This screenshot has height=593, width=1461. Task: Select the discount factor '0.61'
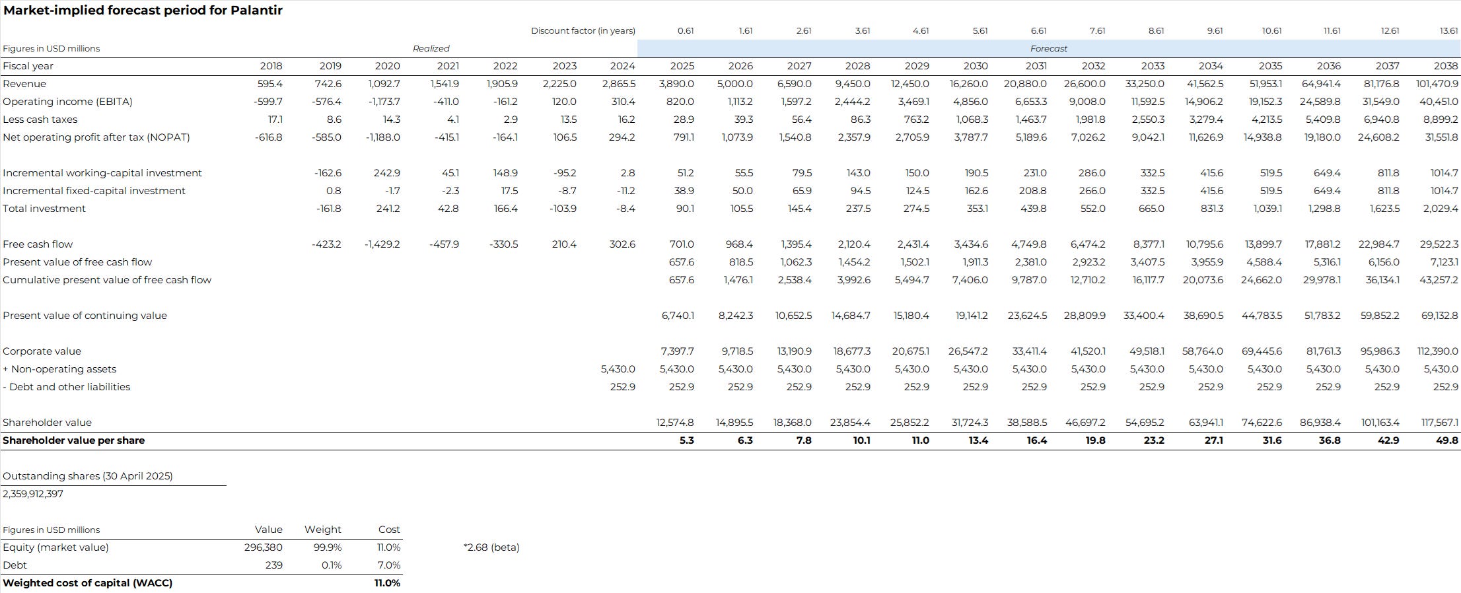tap(686, 31)
